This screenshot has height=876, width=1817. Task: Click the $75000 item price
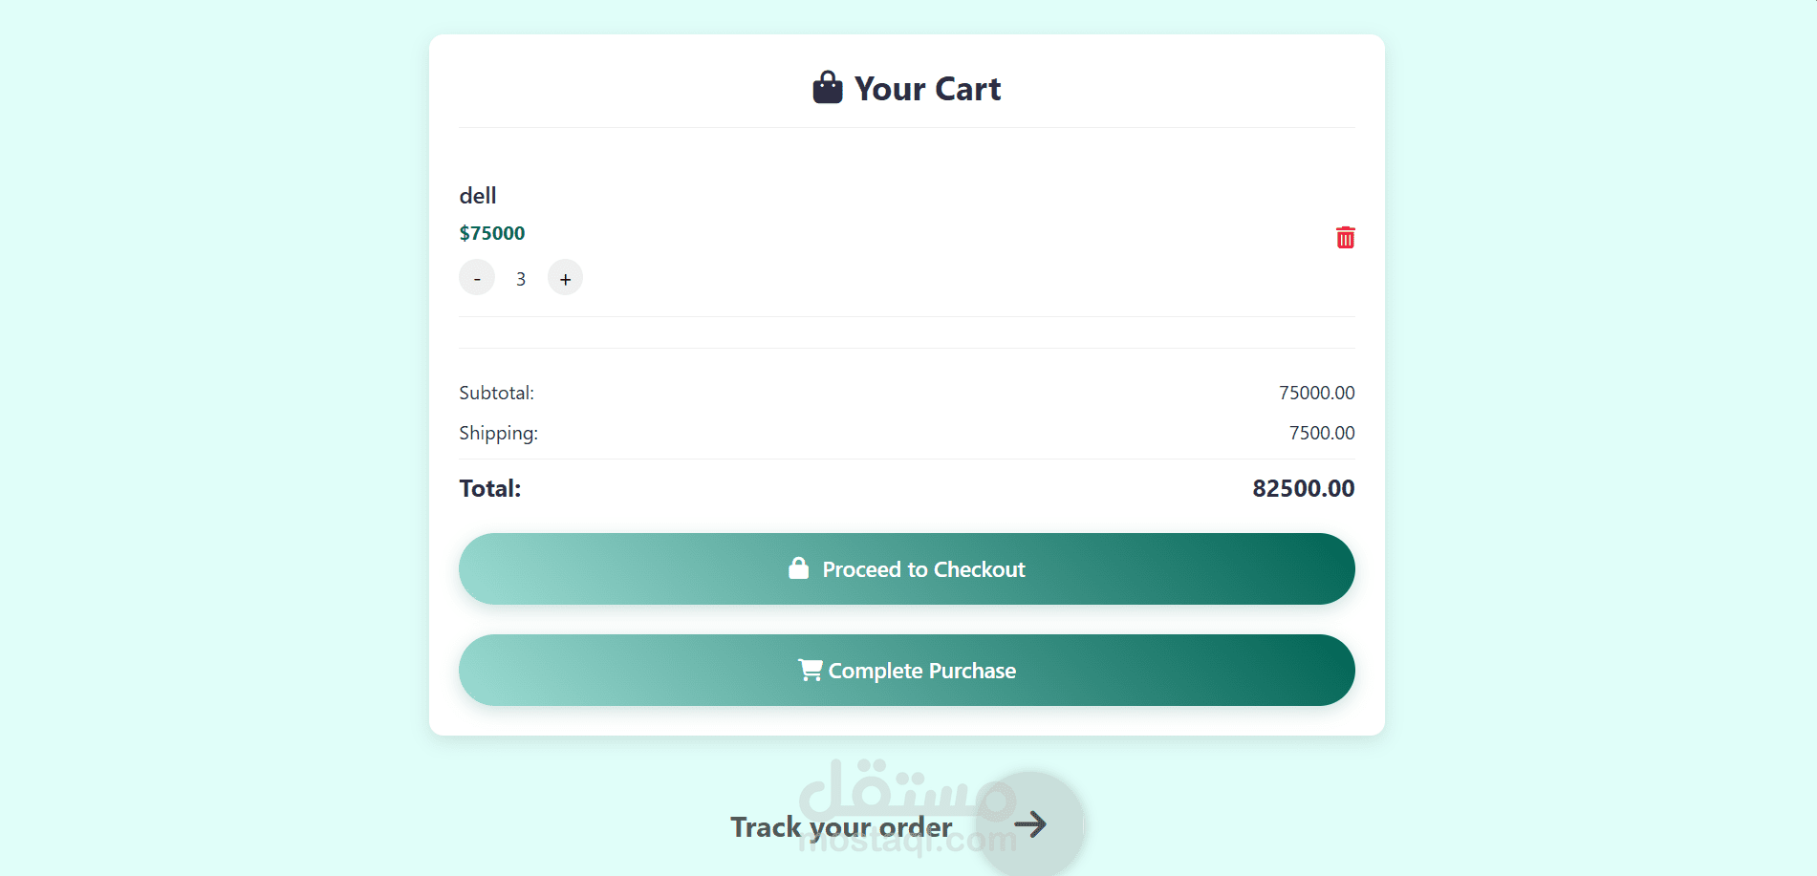pos(492,233)
